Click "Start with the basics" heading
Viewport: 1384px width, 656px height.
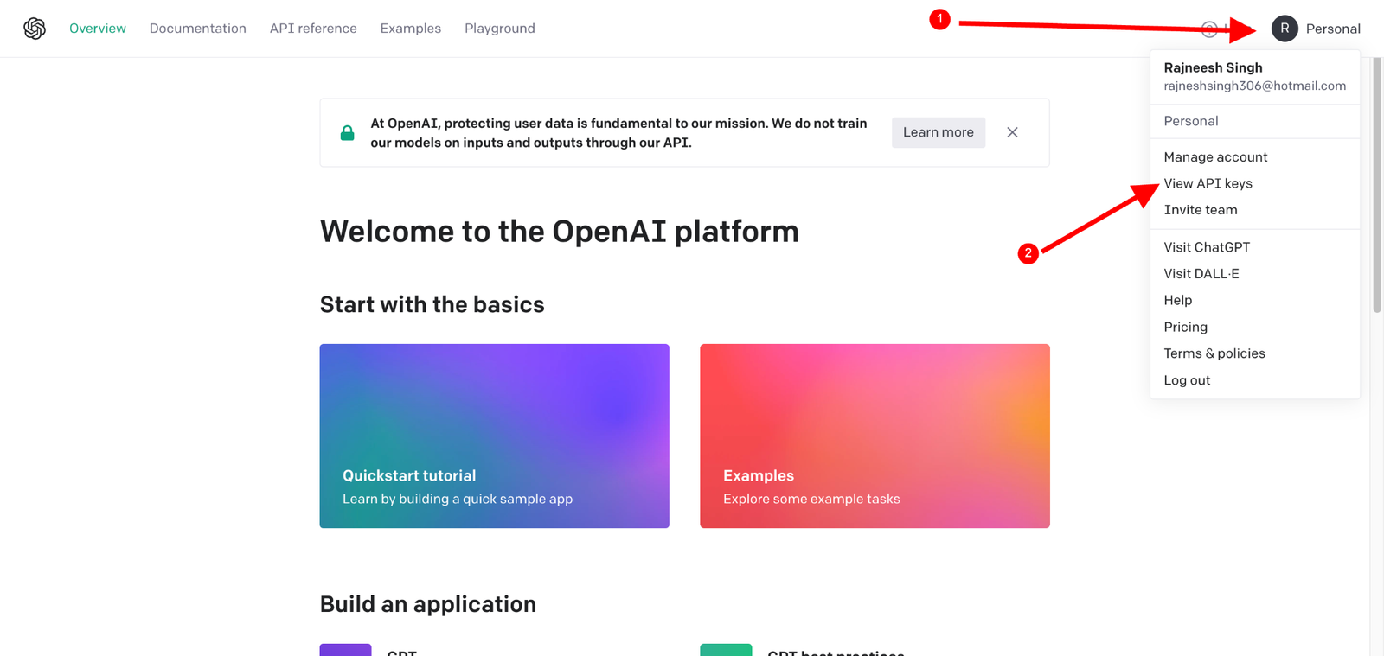pyautogui.click(x=432, y=304)
